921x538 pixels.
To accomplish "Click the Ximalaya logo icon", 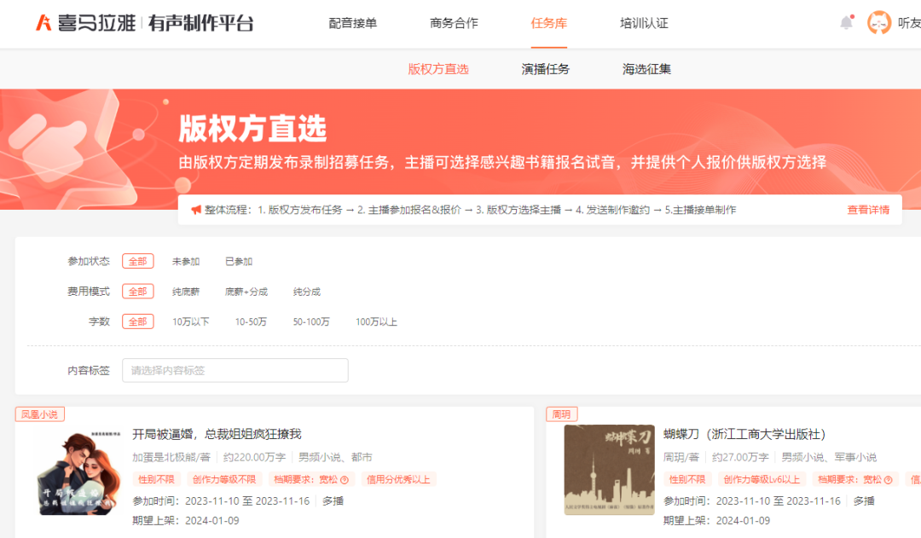I will coord(43,23).
